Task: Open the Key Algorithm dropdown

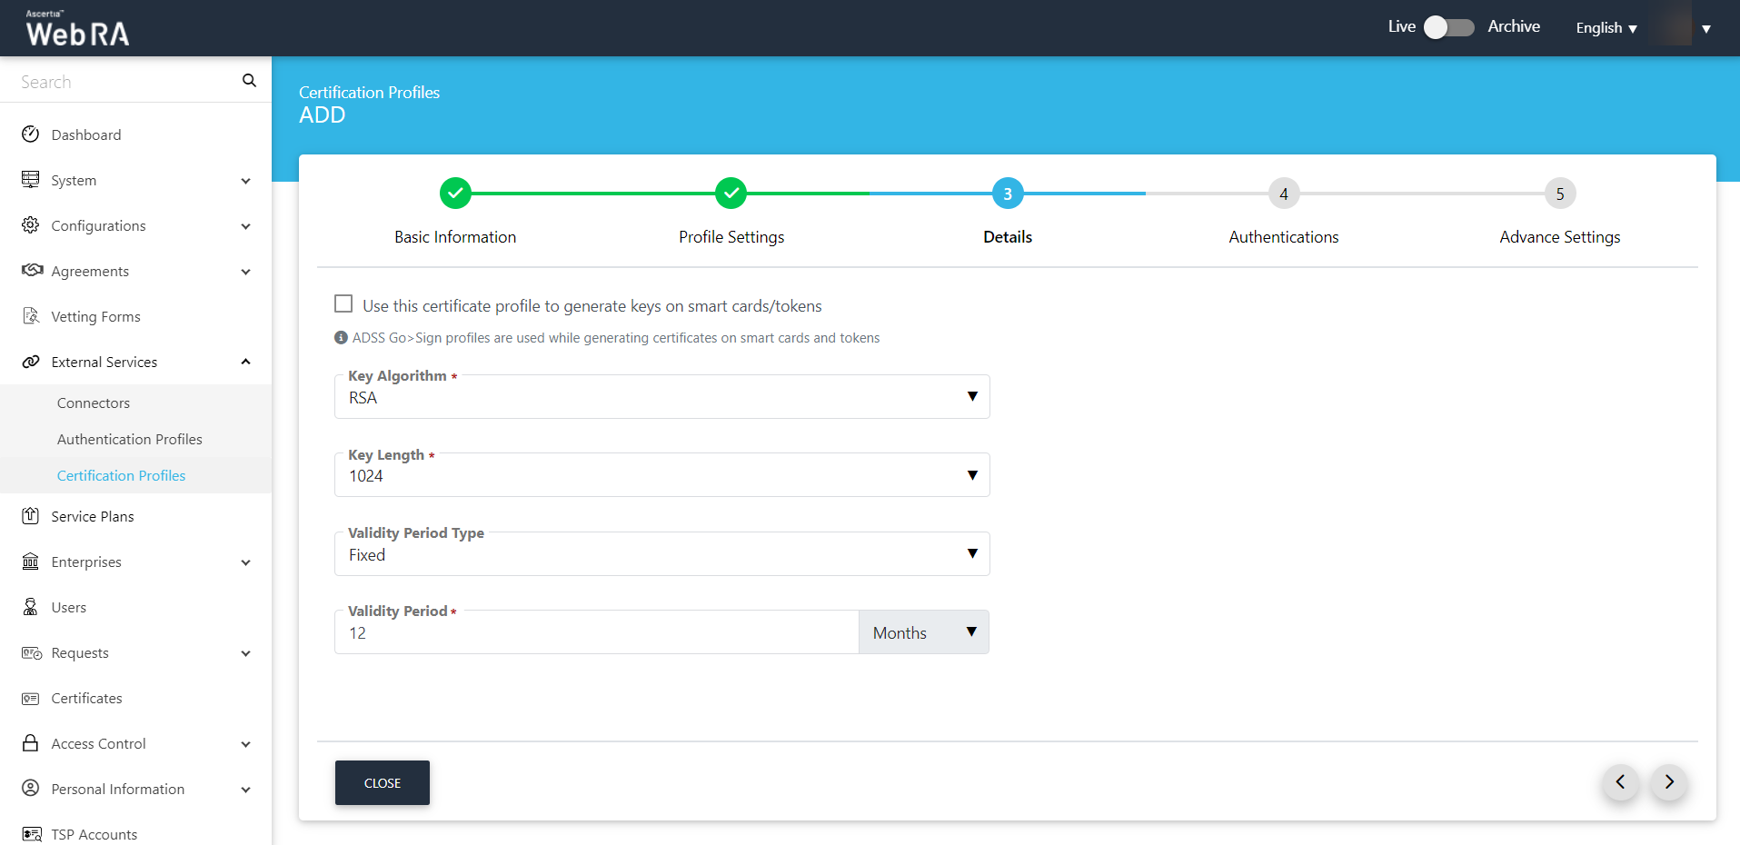Action: pyautogui.click(x=661, y=397)
